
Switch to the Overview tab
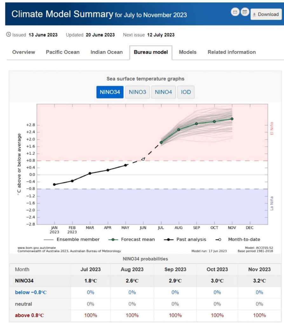[24, 52]
